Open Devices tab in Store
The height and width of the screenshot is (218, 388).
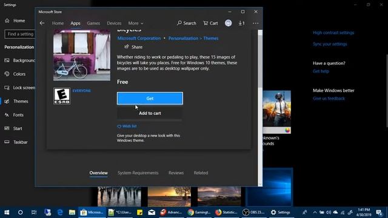click(x=114, y=23)
